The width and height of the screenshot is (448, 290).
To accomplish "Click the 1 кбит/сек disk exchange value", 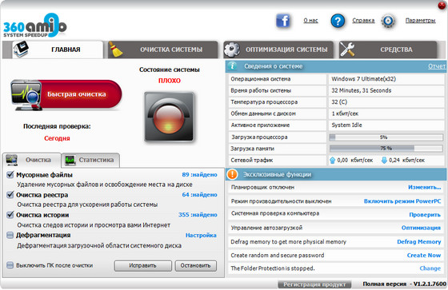I will click(345, 113).
